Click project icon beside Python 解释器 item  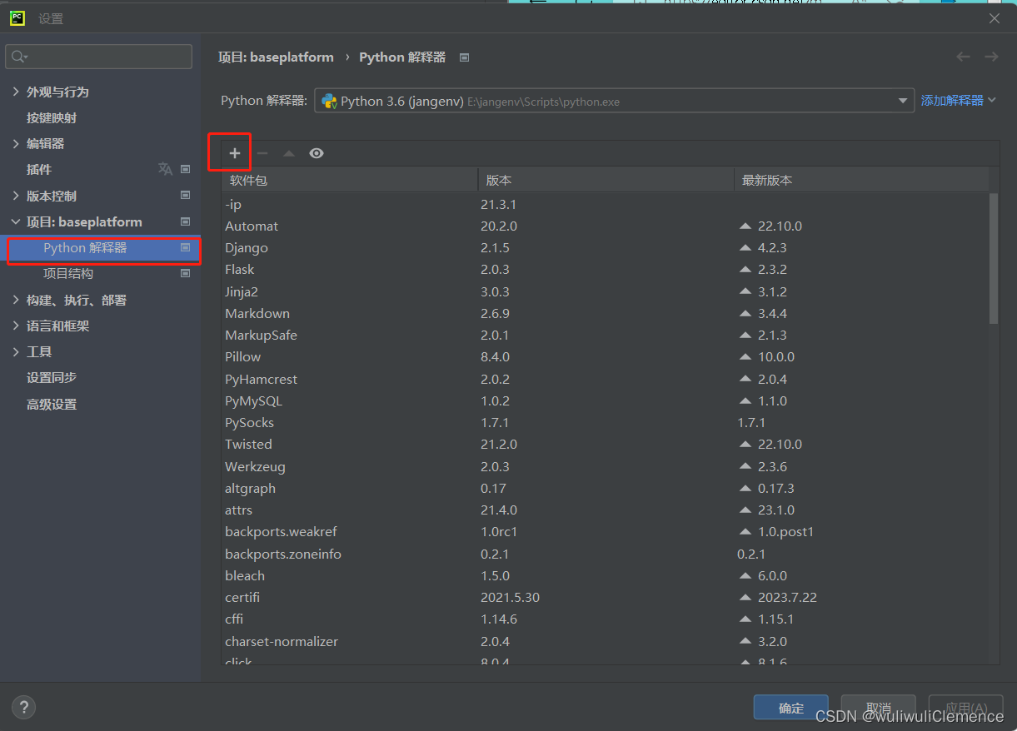185,247
